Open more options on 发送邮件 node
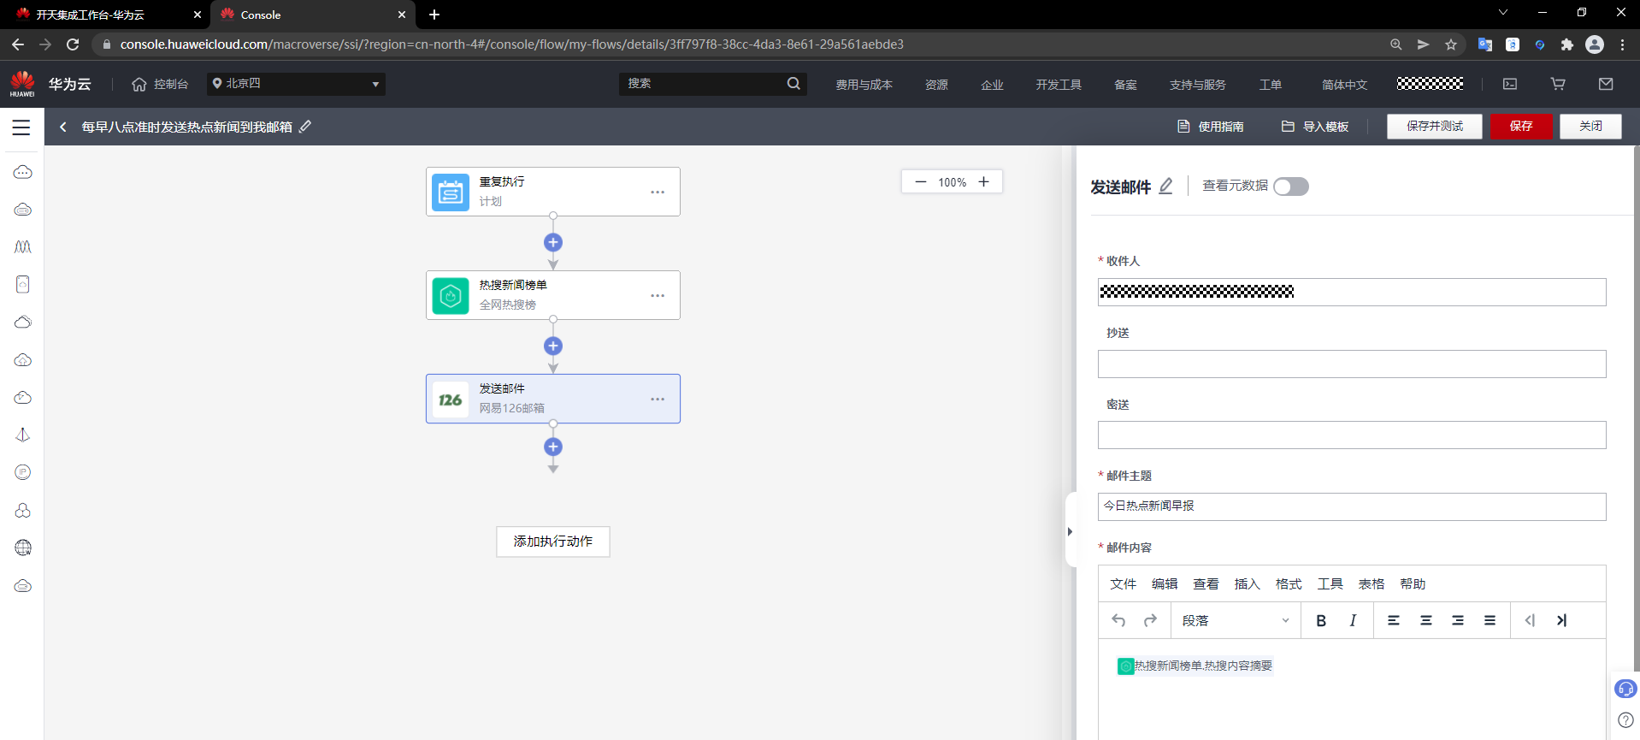1640x740 pixels. (658, 399)
